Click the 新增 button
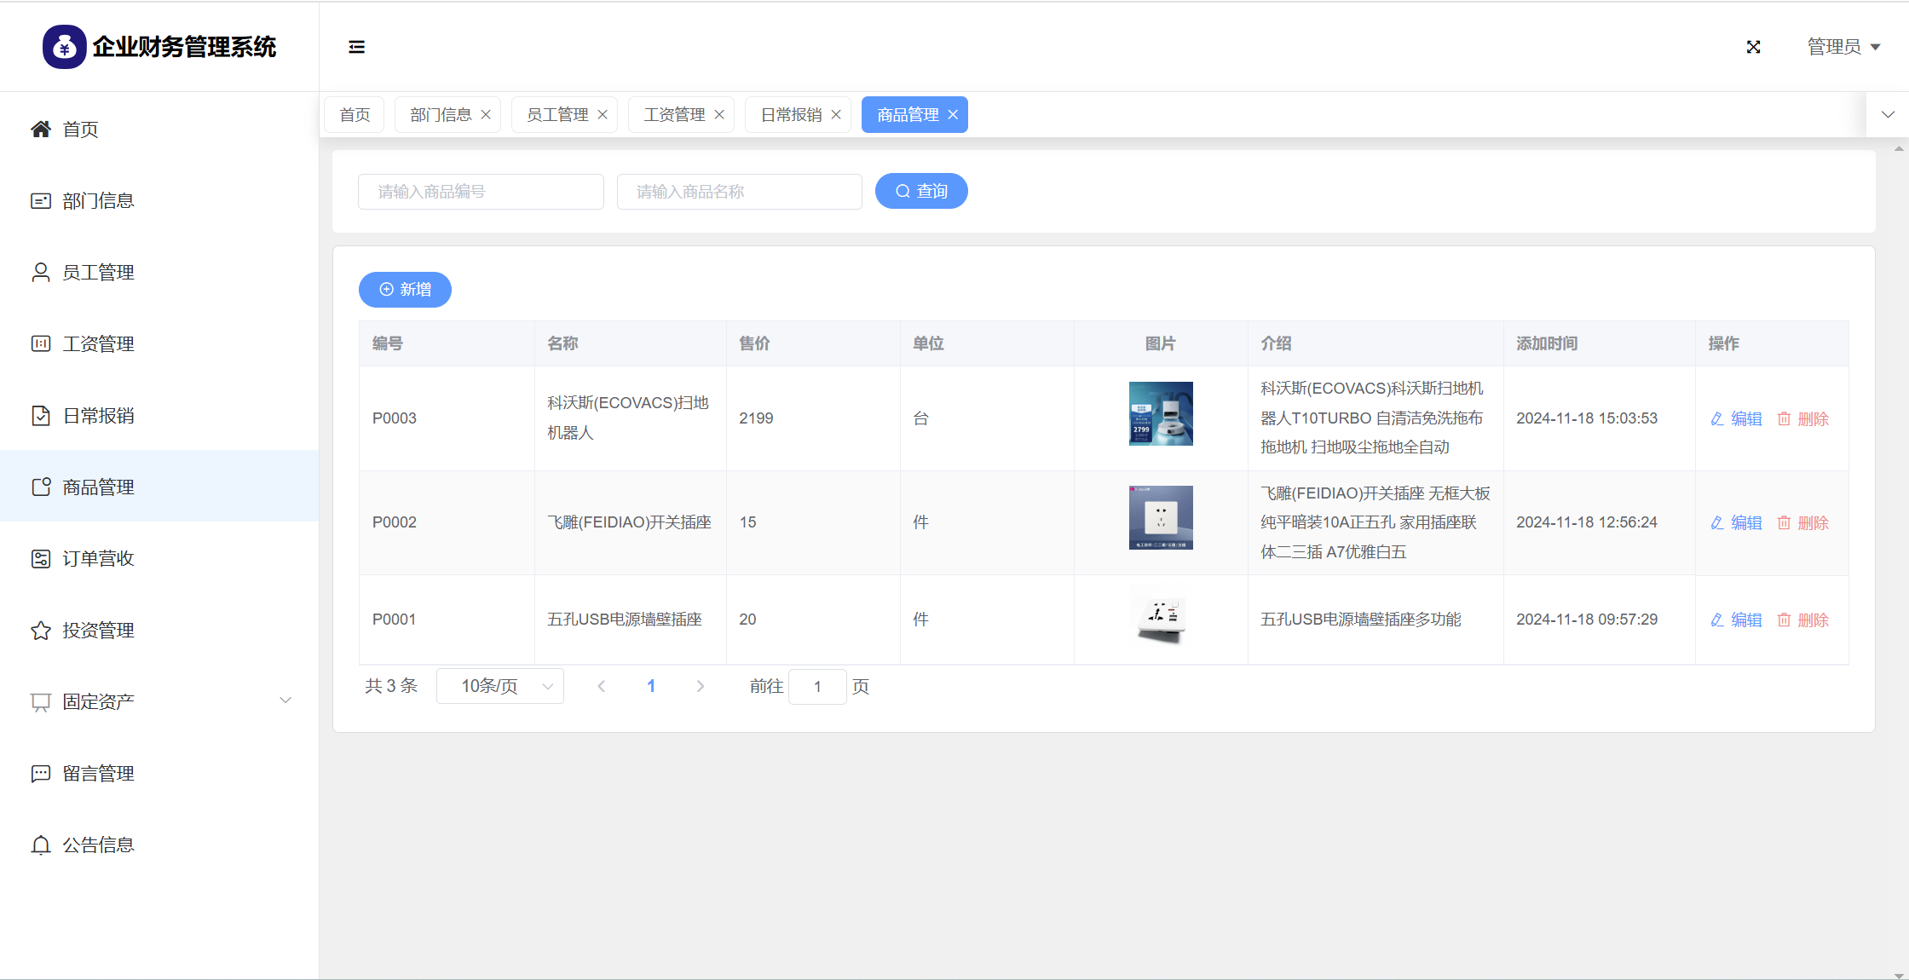This screenshot has height=980, width=1909. (405, 290)
